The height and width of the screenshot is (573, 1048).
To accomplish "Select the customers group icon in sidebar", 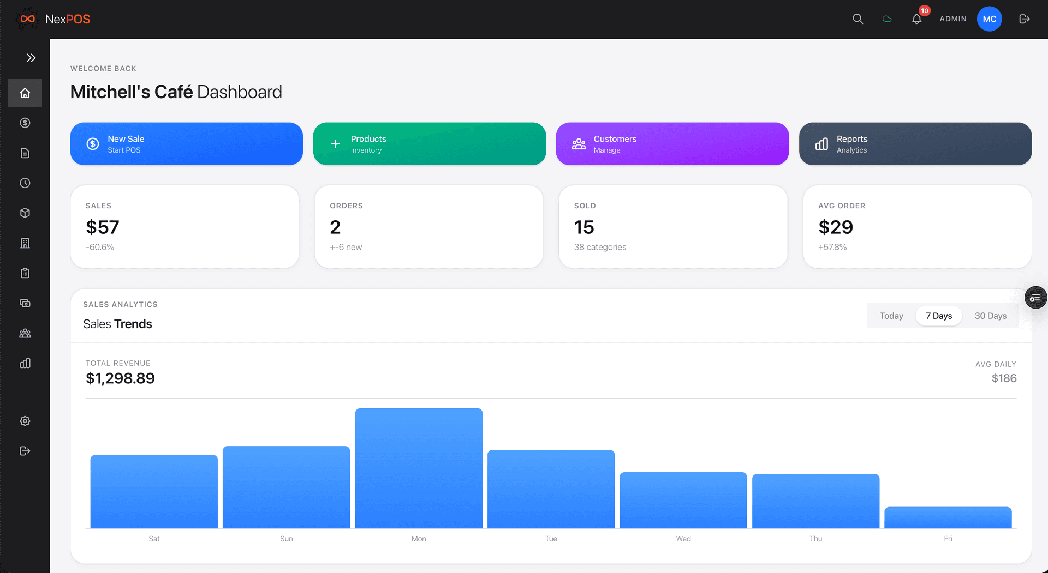I will coord(25,333).
